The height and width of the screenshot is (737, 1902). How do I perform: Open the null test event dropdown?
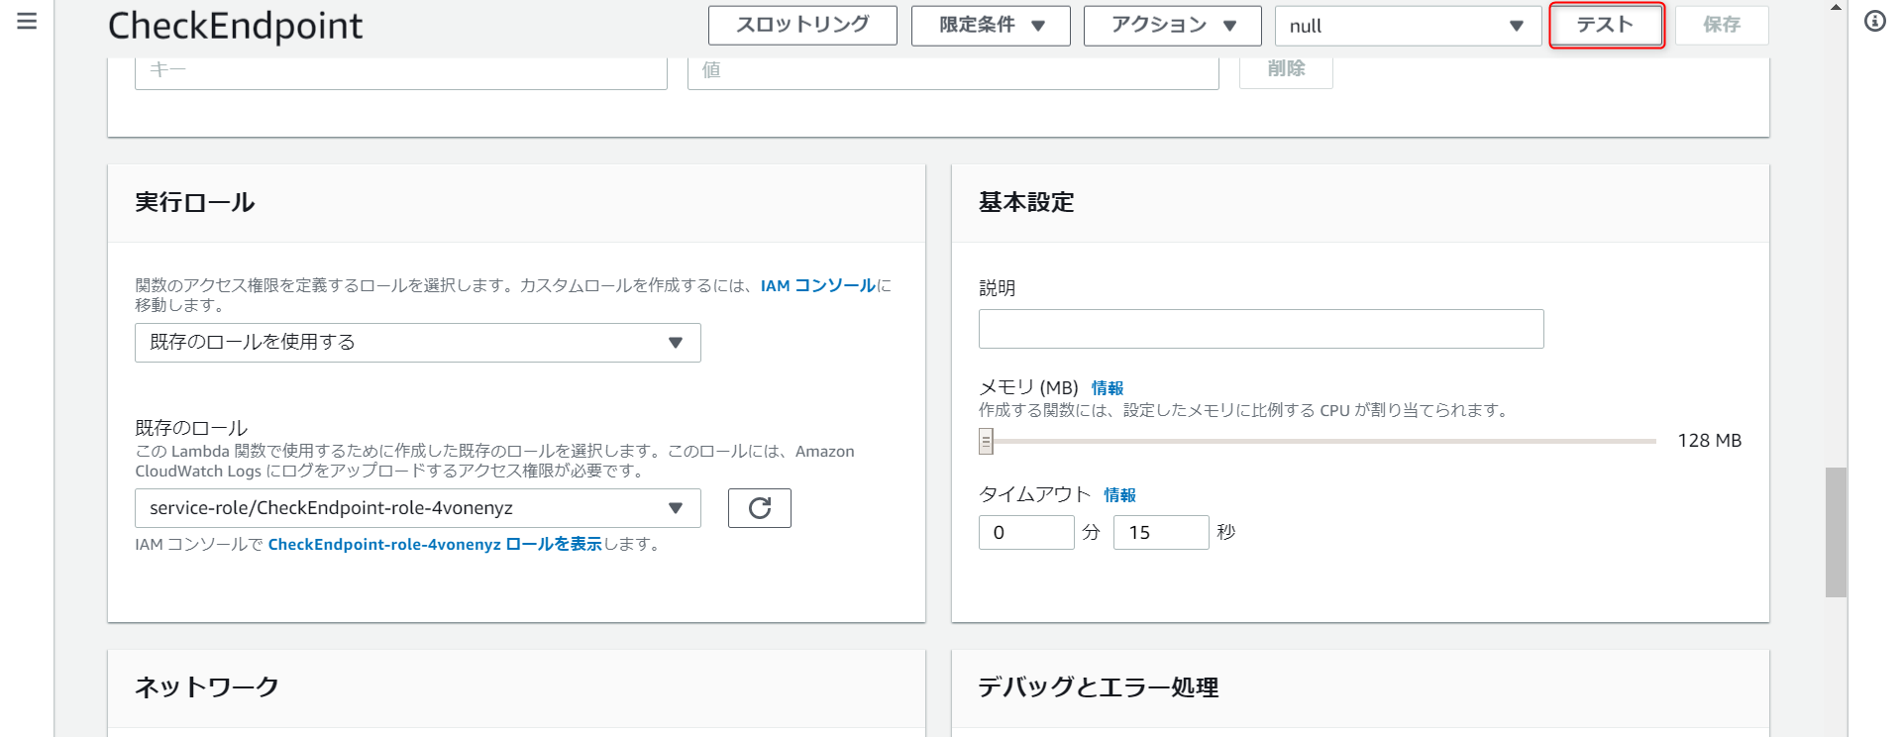tap(1408, 26)
